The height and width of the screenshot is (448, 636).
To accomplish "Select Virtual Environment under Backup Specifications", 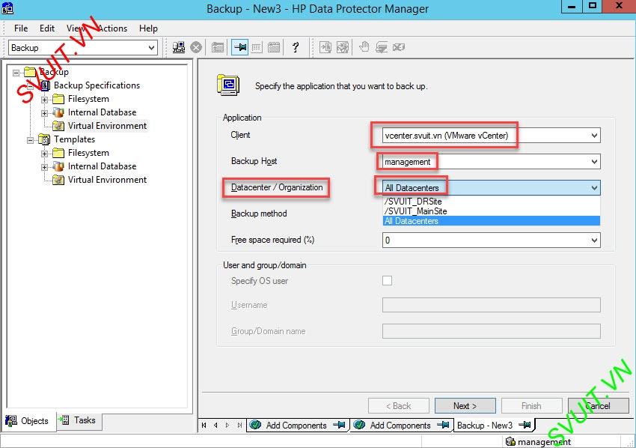I will pyautogui.click(x=107, y=126).
